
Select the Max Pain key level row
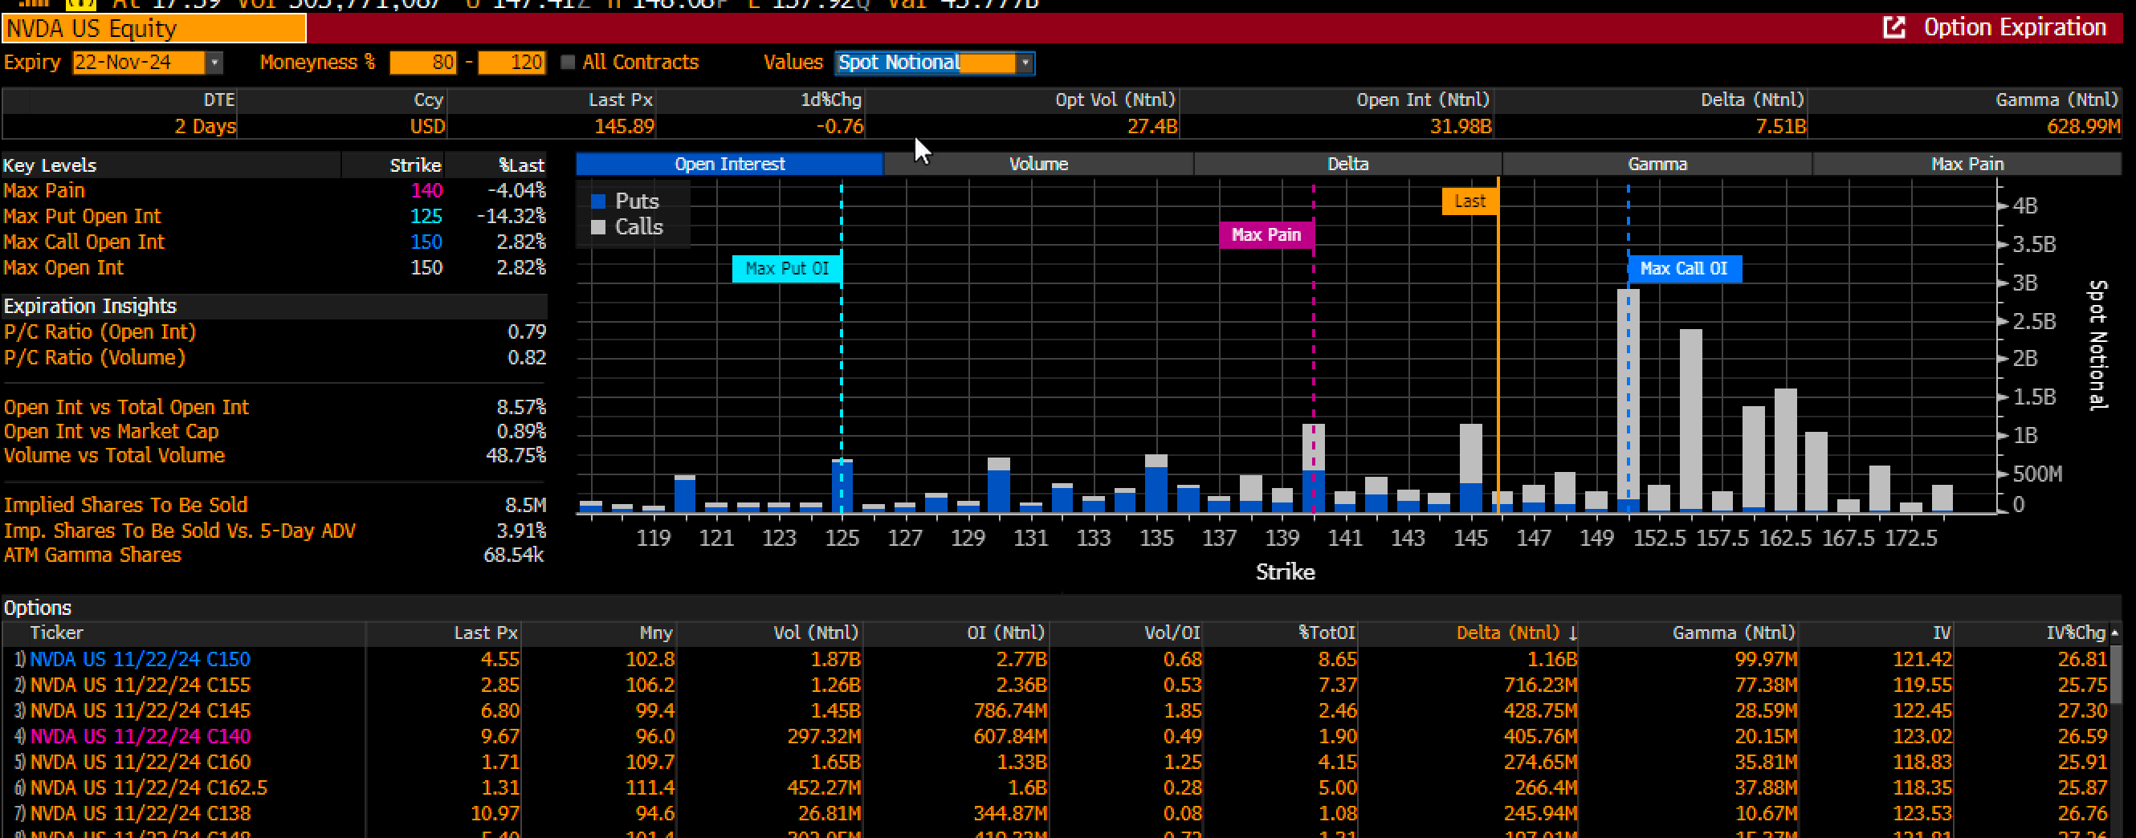tap(275, 191)
